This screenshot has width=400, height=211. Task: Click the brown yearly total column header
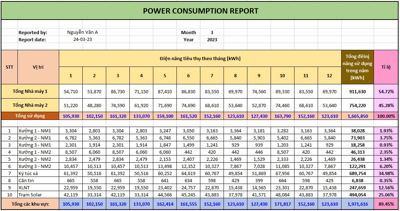click(x=357, y=67)
